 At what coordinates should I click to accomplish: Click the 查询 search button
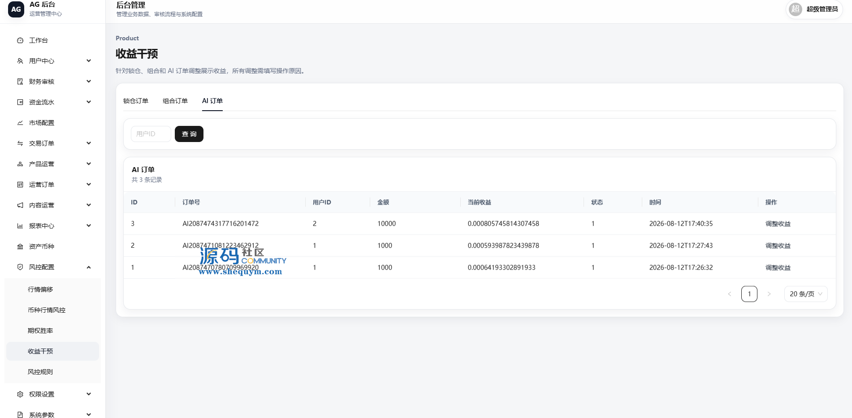pyautogui.click(x=189, y=134)
